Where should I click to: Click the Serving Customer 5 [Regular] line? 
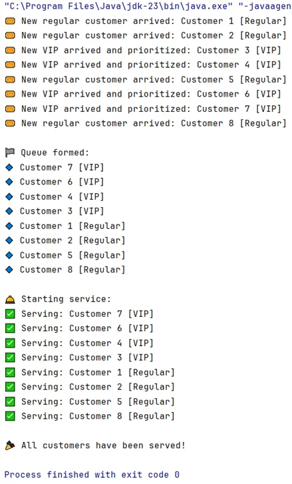[x=98, y=401]
